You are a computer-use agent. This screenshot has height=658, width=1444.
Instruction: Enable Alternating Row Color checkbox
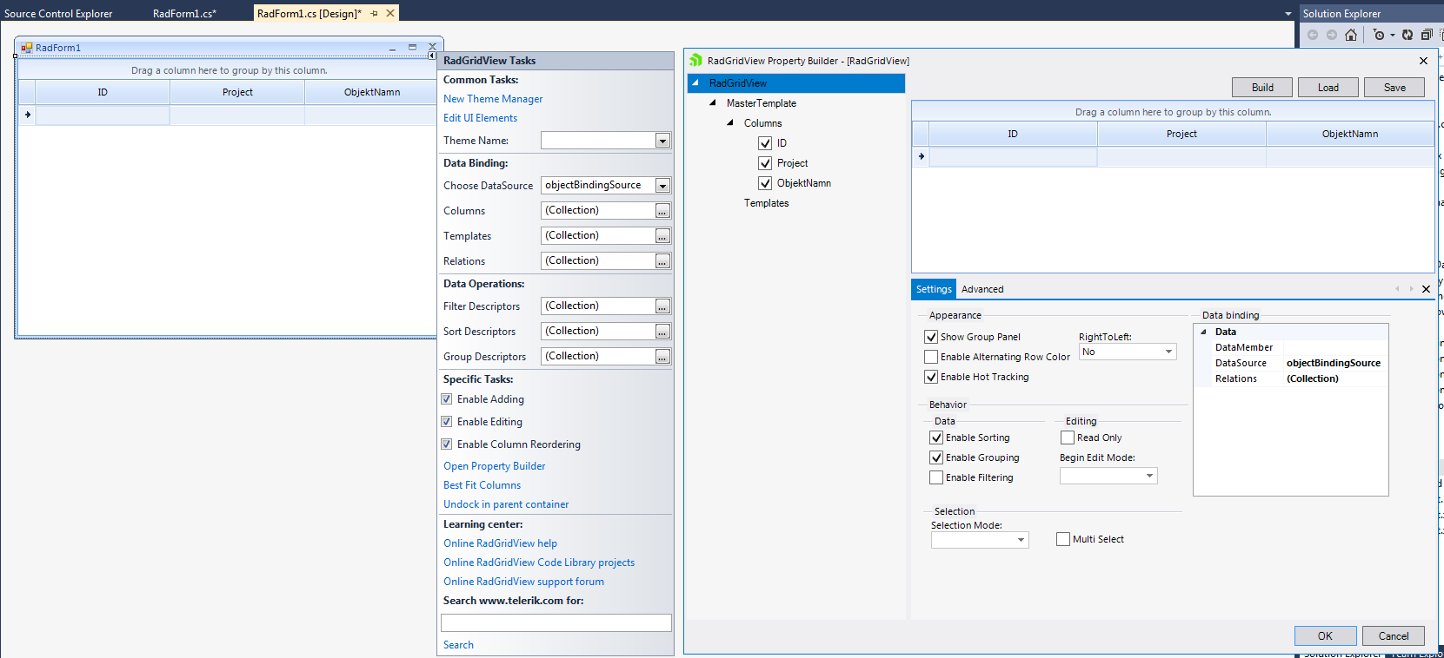pos(931,357)
